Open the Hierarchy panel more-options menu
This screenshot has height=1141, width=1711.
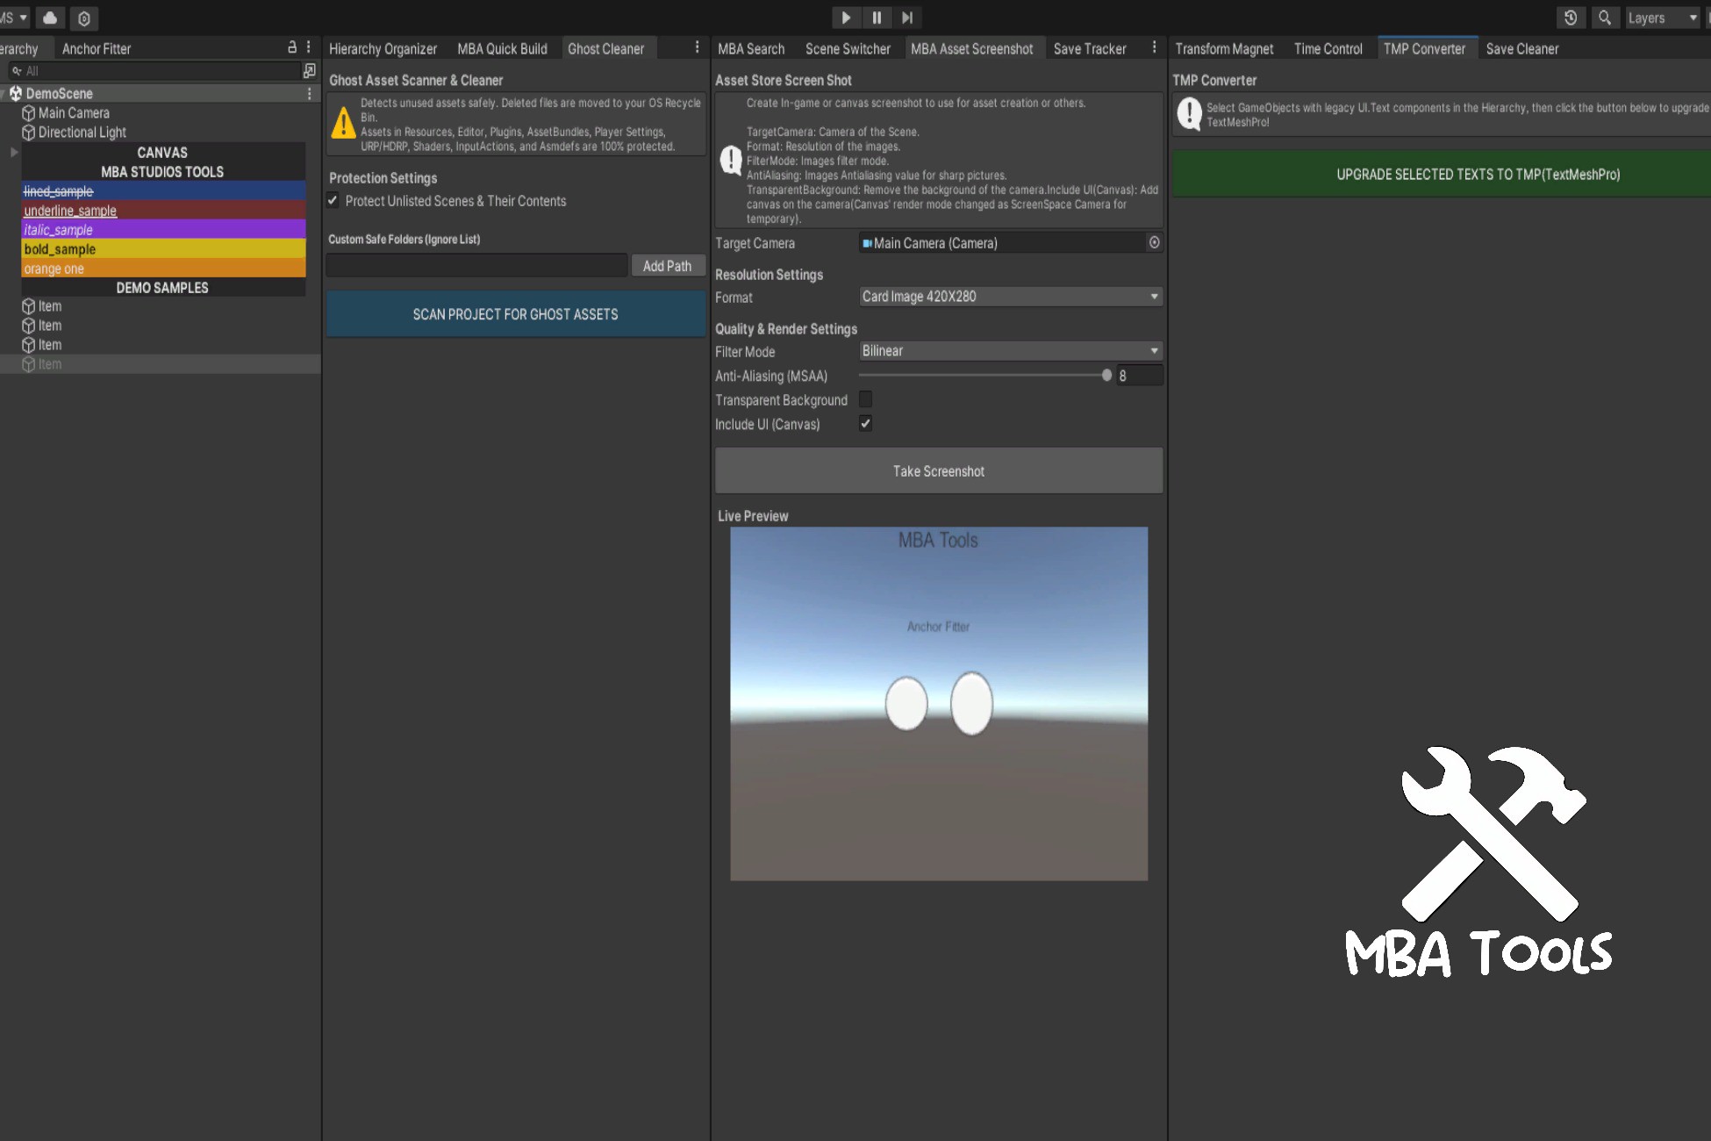(309, 47)
